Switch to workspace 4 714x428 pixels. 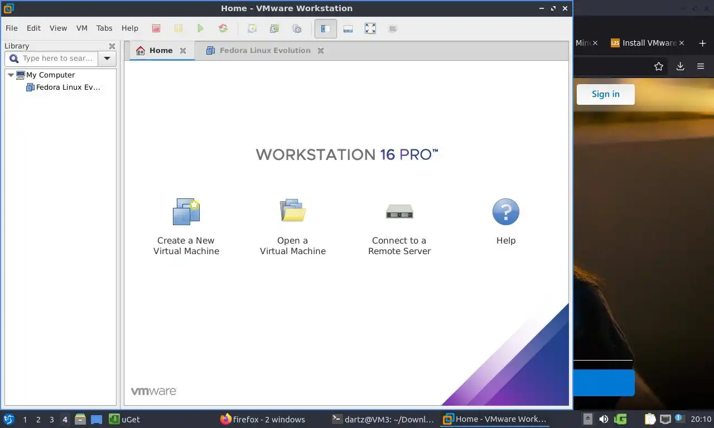65,420
